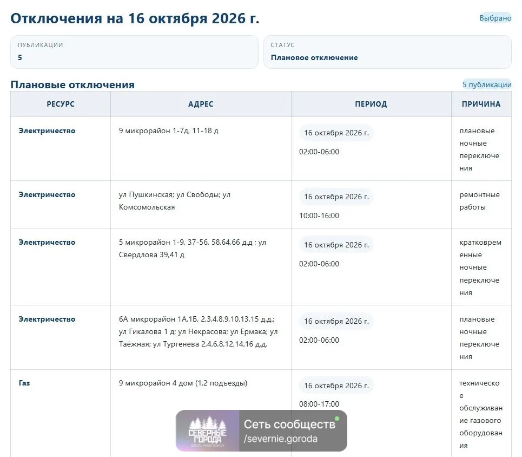This screenshot has height=457, width=522.
Task: Click time '02:00-06:00' in 9 микрорайон 1-7д row
Action: (x=319, y=152)
